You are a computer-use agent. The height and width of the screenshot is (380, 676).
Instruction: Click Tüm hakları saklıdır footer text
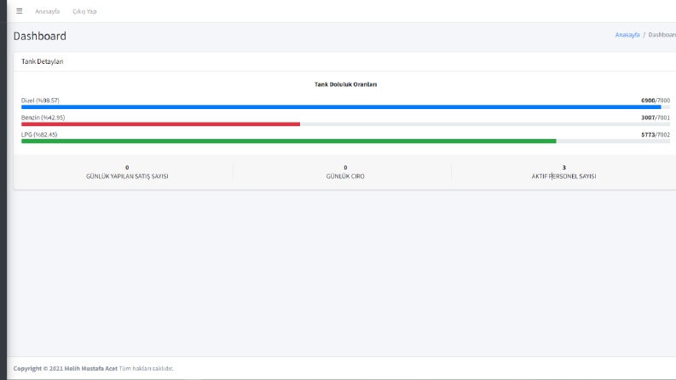146,369
